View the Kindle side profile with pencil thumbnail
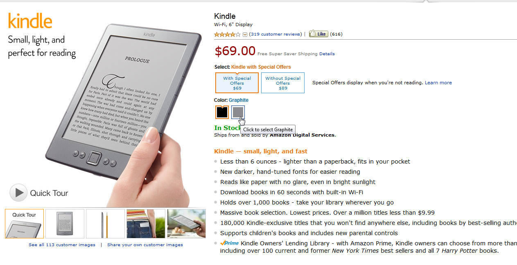Image resolution: width=517 pixels, height=265 pixels. 105,224
